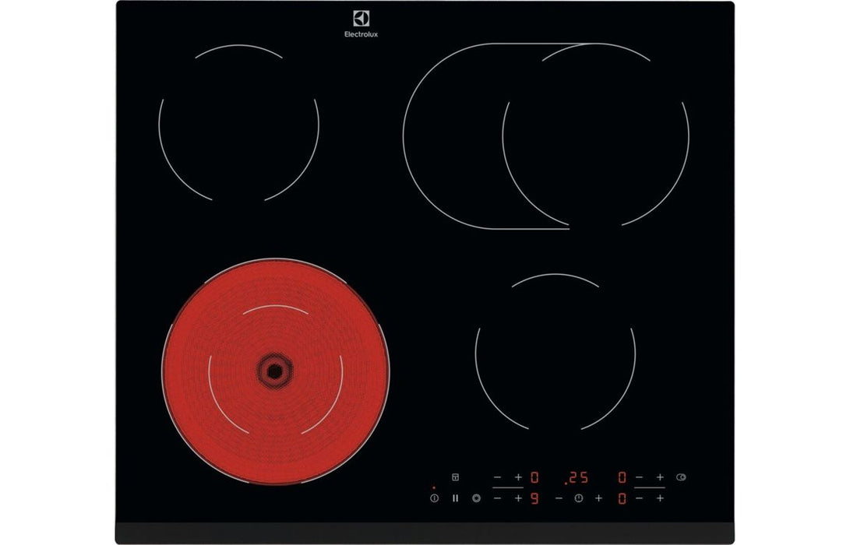
Task: Tap the 9 power level display
Action: 534,498
